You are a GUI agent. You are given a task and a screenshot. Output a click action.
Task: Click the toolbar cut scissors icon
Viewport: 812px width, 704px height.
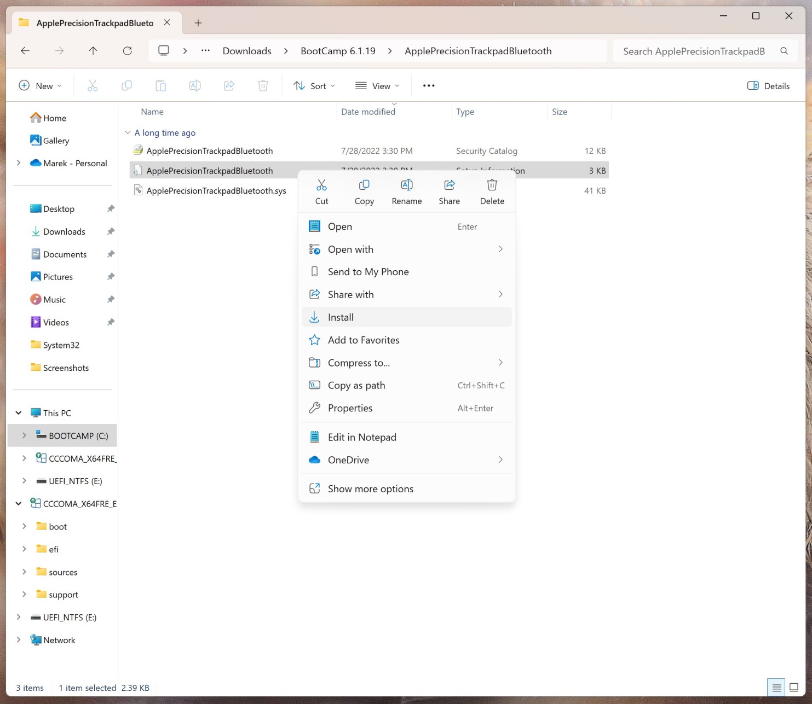(93, 86)
